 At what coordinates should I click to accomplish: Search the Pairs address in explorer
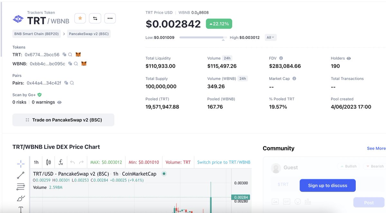pyautogui.click(x=72, y=83)
